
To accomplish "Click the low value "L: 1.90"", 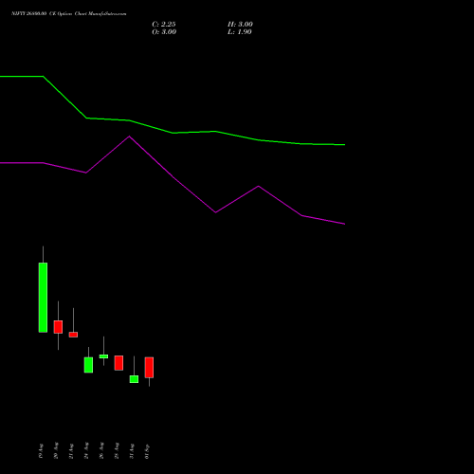I will pyautogui.click(x=240, y=32).
